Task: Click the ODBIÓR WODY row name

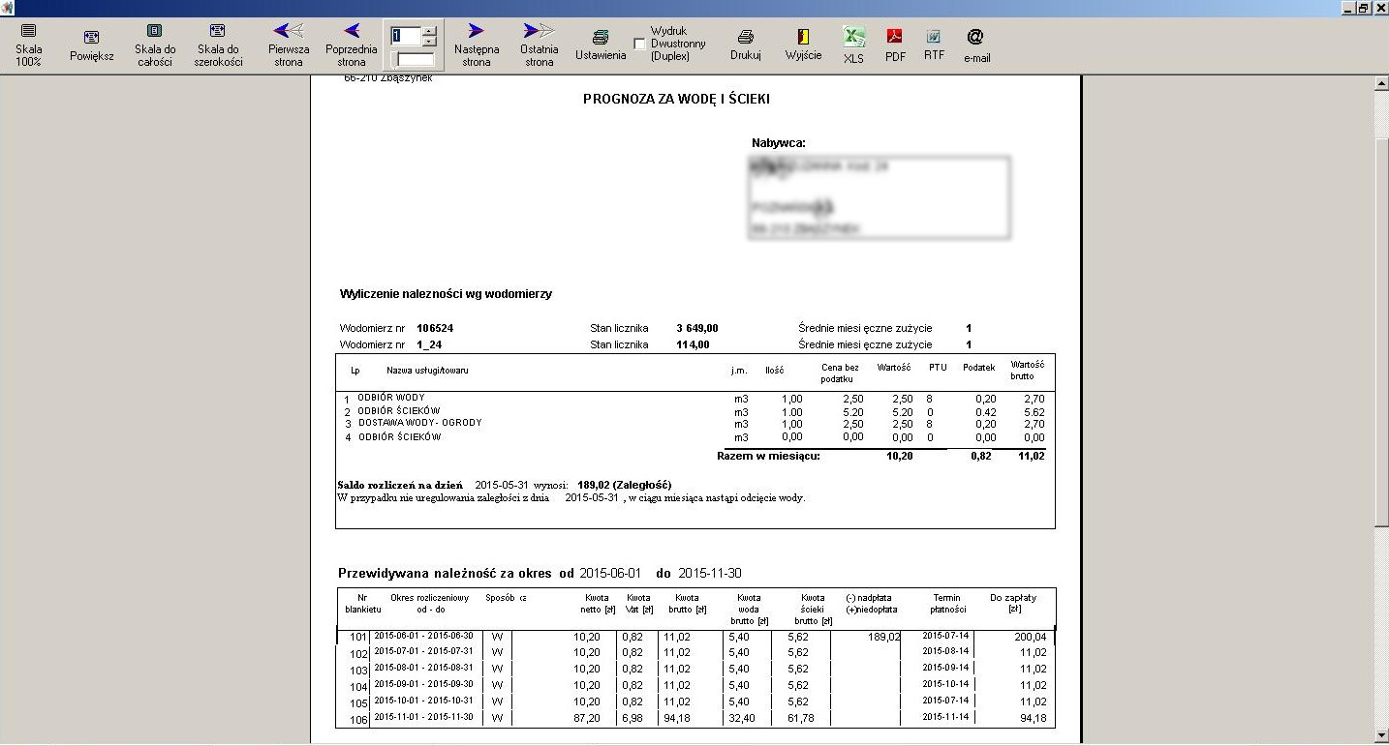Action: click(390, 398)
